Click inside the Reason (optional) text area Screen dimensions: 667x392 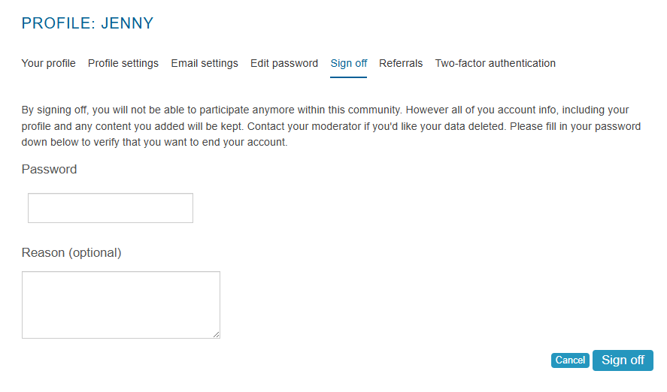(x=120, y=304)
